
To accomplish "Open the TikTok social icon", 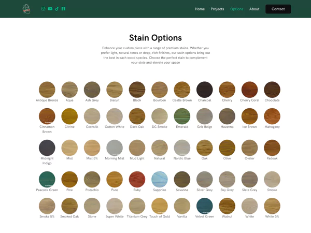I will pos(57,9).
